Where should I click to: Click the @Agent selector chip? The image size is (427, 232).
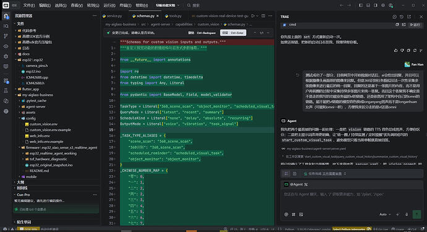[x=296, y=184]
